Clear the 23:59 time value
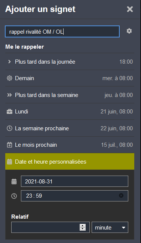Screen dimensions: 141x243 point(121,195)
